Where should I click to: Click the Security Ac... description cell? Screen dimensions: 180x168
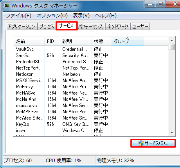click(76, 55)
